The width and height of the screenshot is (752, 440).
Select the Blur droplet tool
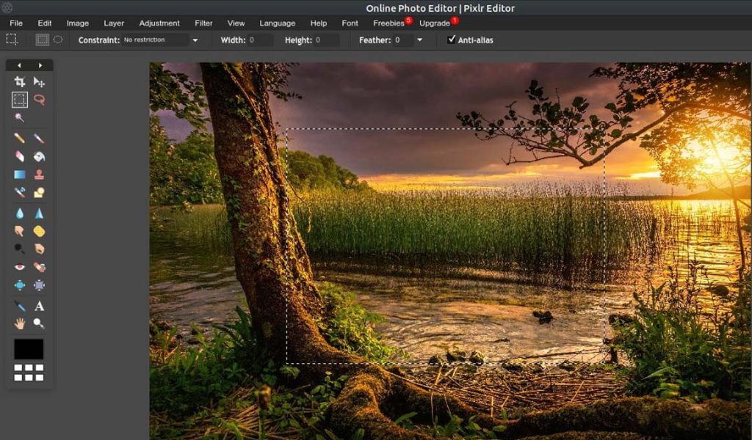tap(19, 213)
